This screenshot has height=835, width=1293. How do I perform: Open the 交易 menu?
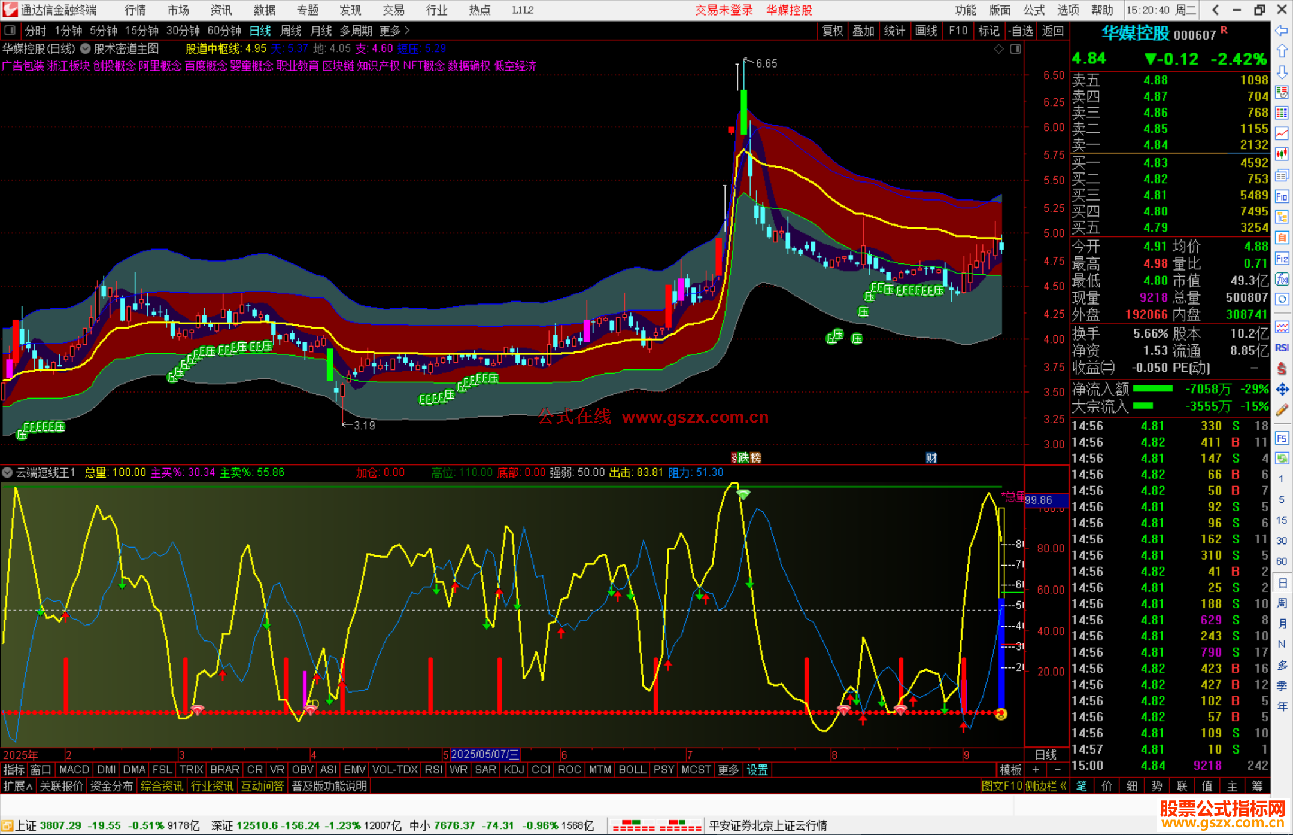point(394,10)
